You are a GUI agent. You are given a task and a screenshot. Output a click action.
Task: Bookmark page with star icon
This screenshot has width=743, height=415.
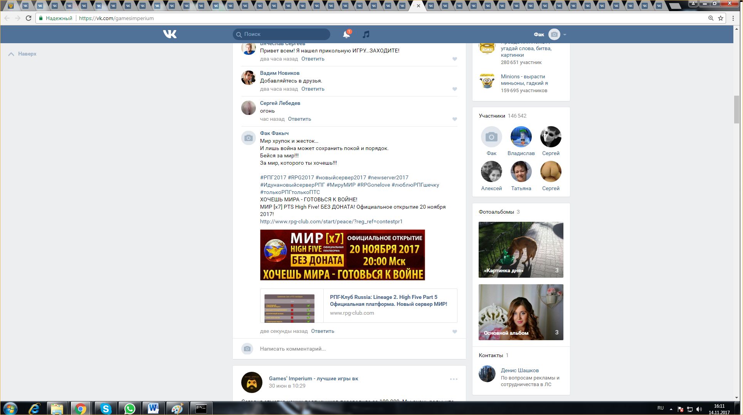tap(721, 18)
